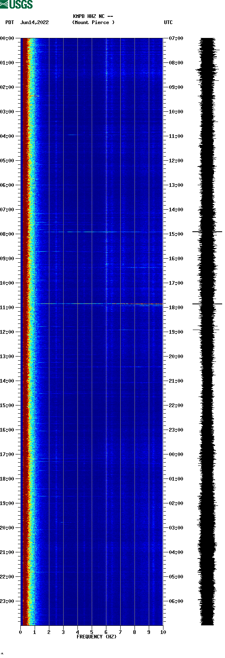
Task: Click the (Mount Pierce ) subtitle
Action: coord(93,22)
